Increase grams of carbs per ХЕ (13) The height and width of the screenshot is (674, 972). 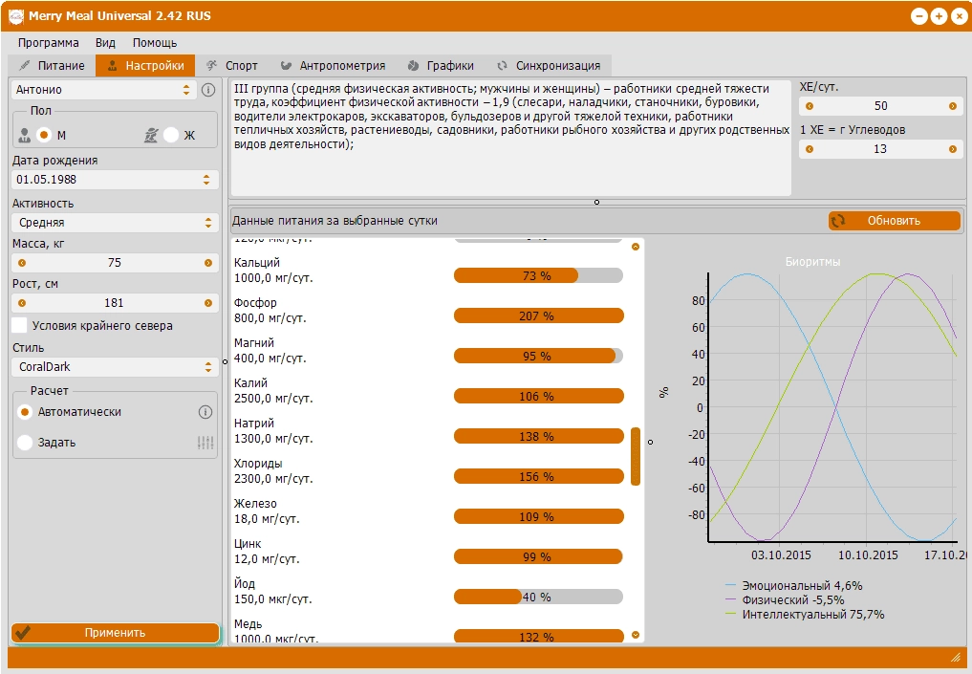pos(953,149)
